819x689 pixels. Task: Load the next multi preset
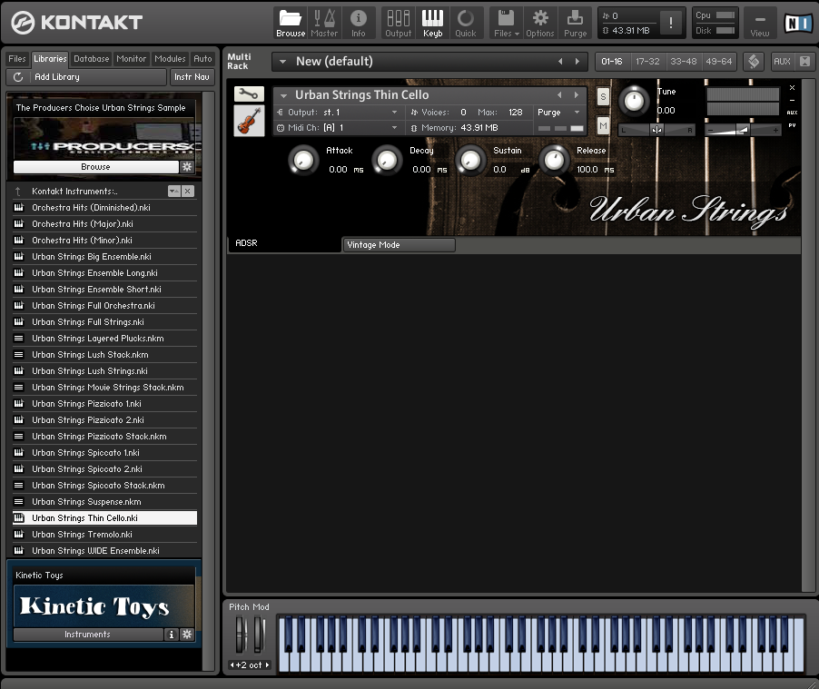577,61
